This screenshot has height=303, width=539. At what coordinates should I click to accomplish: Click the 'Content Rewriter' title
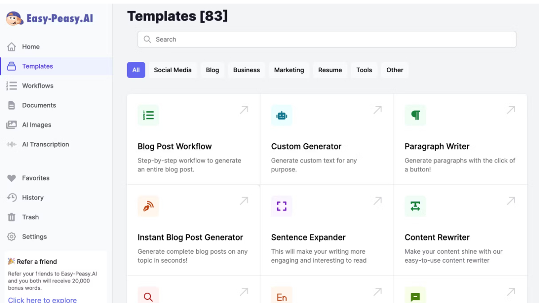click(437, 237)
